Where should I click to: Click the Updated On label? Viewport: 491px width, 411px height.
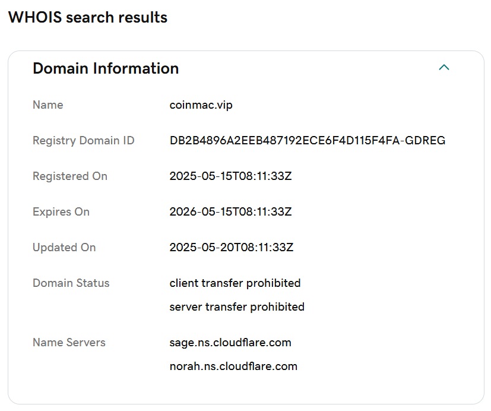(64, 248)
